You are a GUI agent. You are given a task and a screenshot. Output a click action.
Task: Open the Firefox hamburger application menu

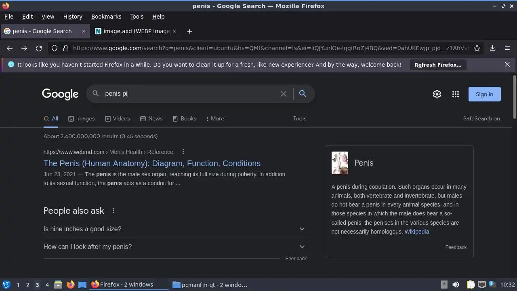pyautogui.click(x=507, y=48)
